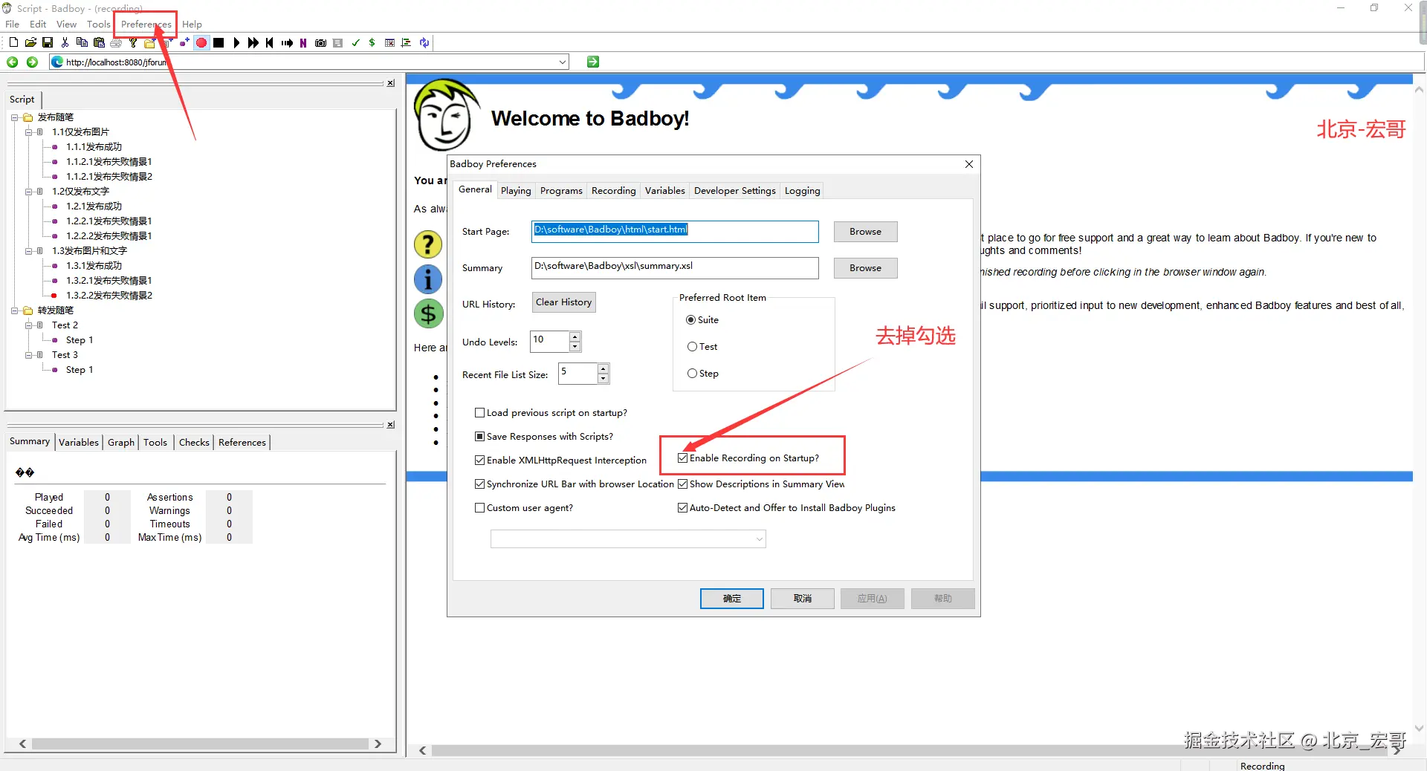
Task: Play the script with the Play arrow
Action: pyautogui.click(x=236, y=42)
